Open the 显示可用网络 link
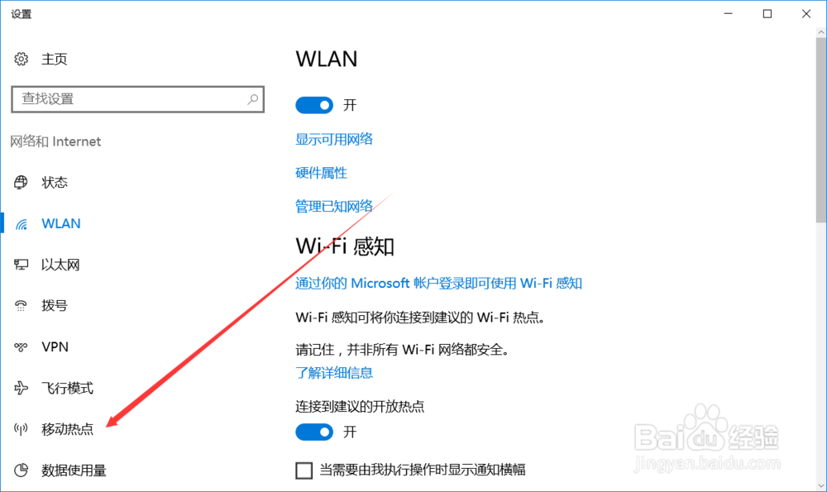The image size is (827, 492). coord(334,139)
